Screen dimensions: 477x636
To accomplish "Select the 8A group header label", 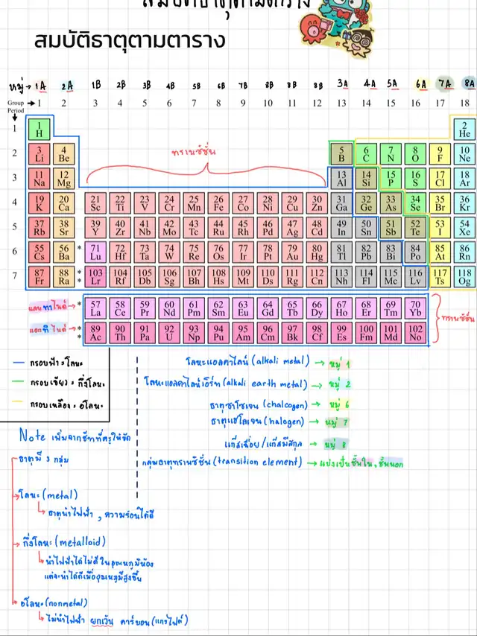I will [x=468, y=84].
